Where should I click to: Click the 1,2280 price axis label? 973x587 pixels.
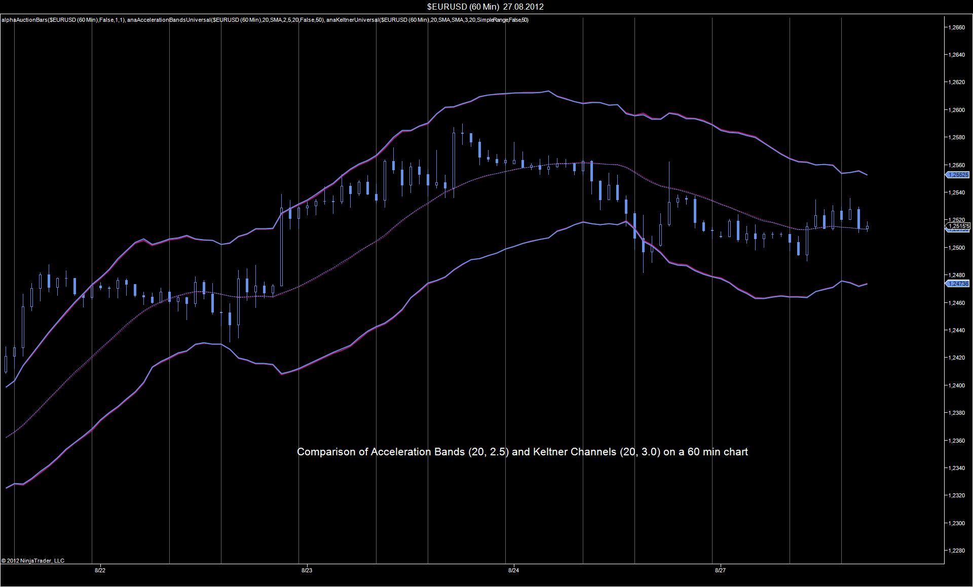(x=956, y=551)
